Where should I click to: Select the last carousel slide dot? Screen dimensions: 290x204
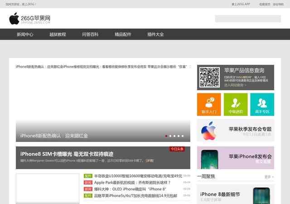(183, 136)
